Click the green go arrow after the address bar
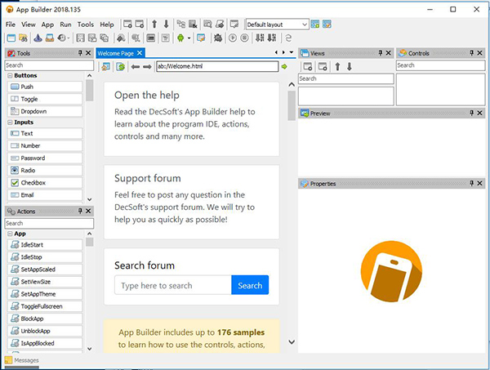 (283, 66)
